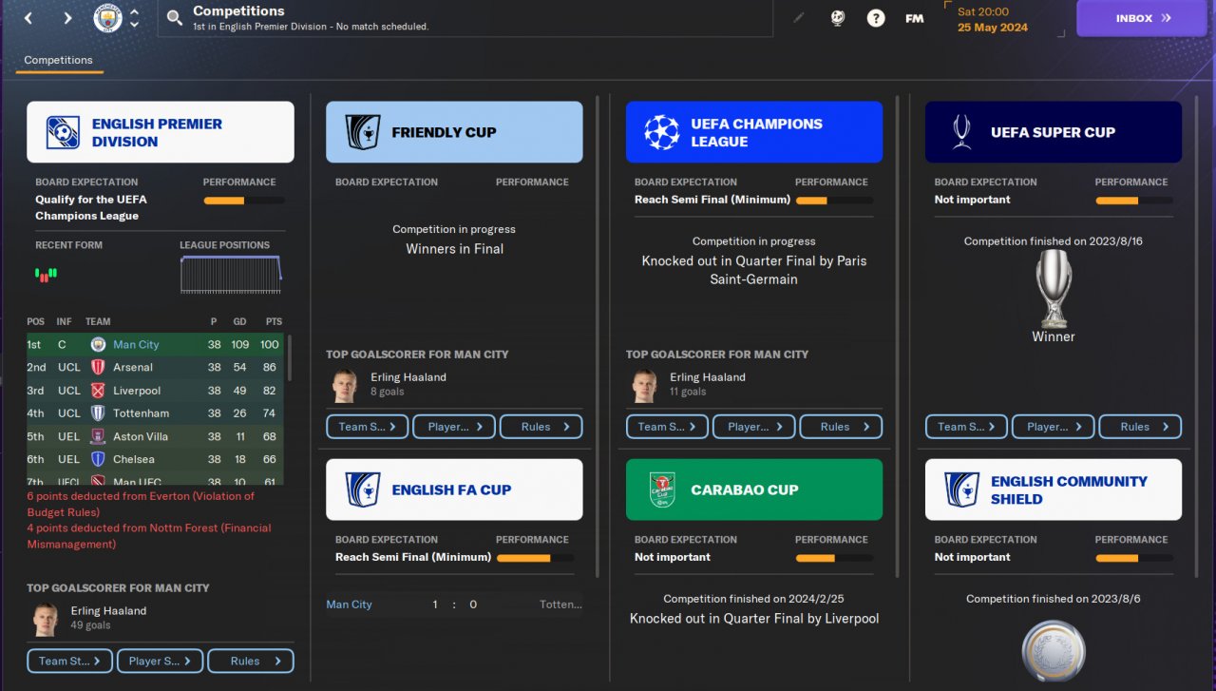Open the Manchester City club badge
Image resolution: width=1216 pixels, height=691 pixels.
tap(108, 18)
